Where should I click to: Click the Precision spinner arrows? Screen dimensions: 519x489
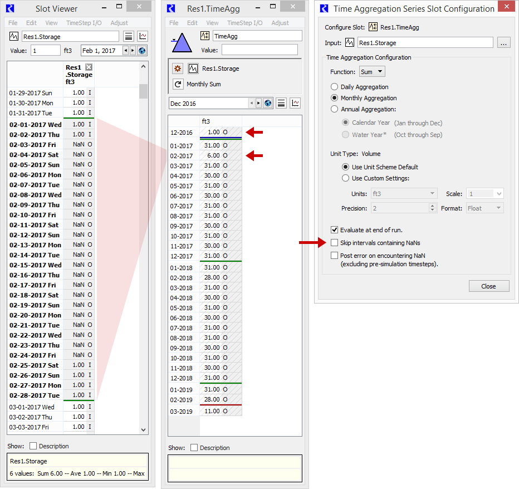(432, 208)
